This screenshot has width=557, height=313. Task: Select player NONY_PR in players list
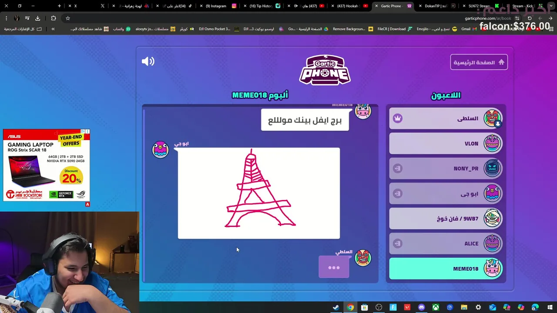coord(446,168)
